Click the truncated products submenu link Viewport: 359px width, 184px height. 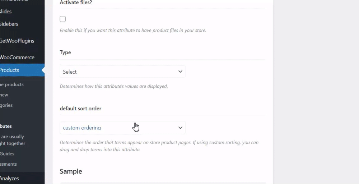[12, 84]
